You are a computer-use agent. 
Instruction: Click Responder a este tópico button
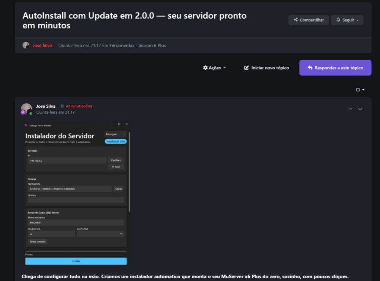click(335, 68)
